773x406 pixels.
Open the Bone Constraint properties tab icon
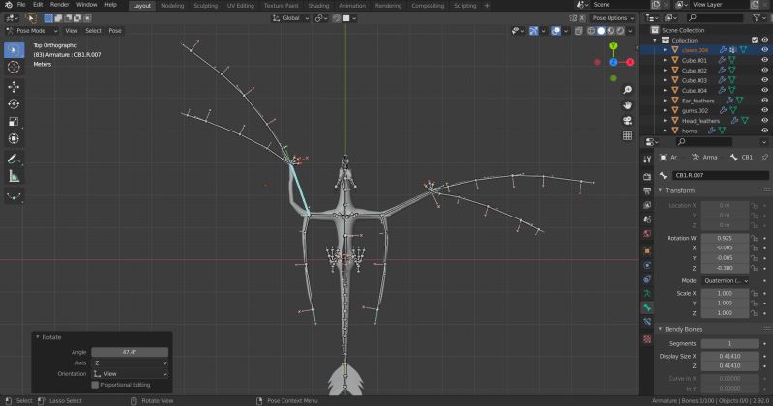tap(647, 322)
